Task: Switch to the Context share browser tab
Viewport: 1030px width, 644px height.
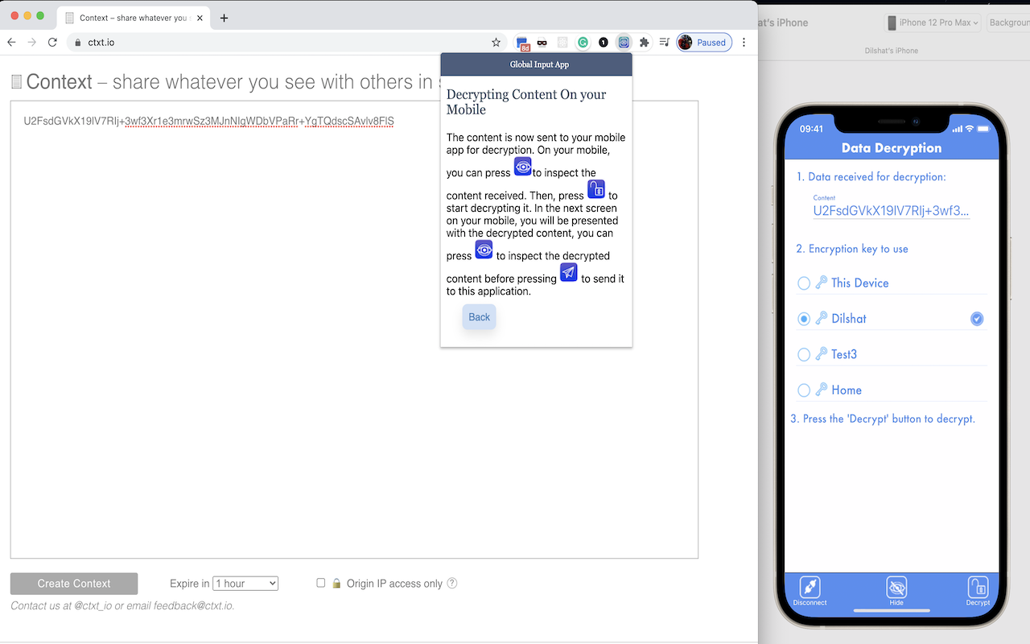Action: point(129,17)
